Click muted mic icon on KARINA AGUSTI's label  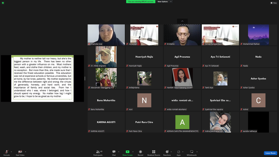click(89, 131)
